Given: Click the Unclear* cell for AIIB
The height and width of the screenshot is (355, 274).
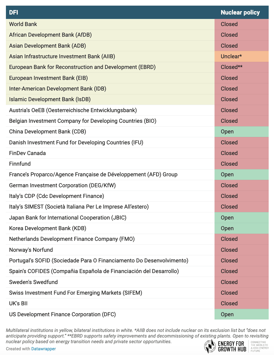Looking at the screenshot, I should pos(231,56).
